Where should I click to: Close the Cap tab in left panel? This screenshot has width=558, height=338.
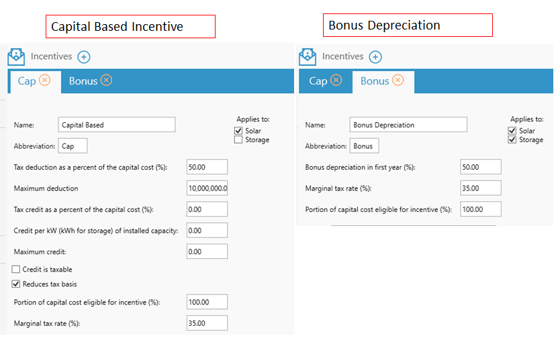[44, 80]
